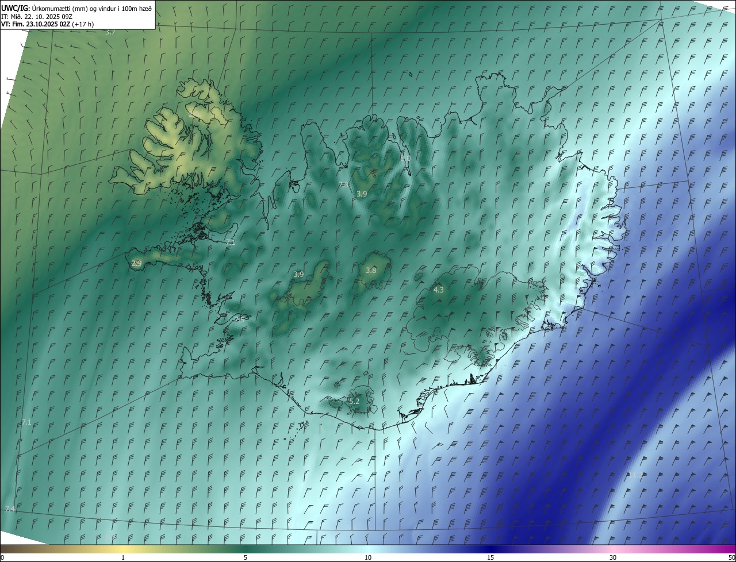The image size is (736, 562).
Task: Select the colour scale tick labelled 15
Action: [x=490, y=557]
